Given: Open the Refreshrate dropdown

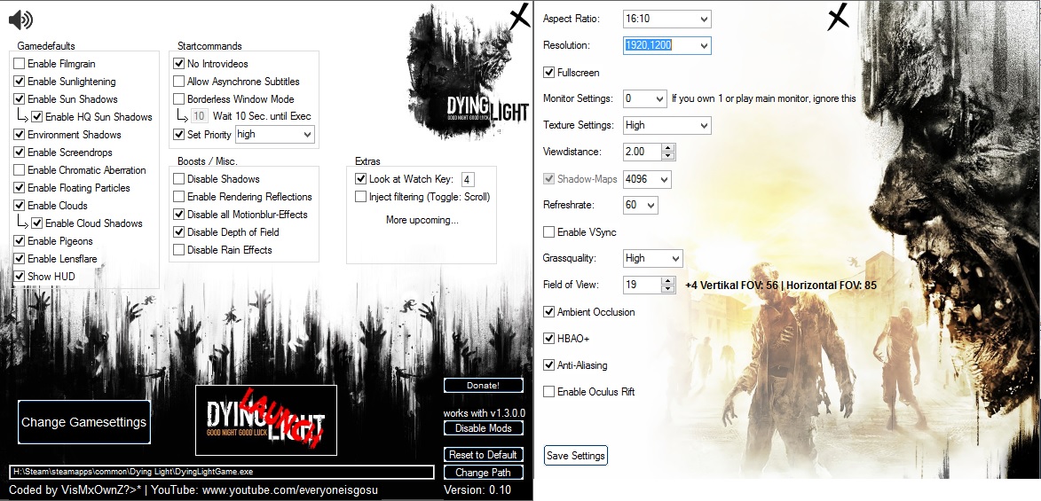Looking at the screenshot, I should (x=640, y=205).
